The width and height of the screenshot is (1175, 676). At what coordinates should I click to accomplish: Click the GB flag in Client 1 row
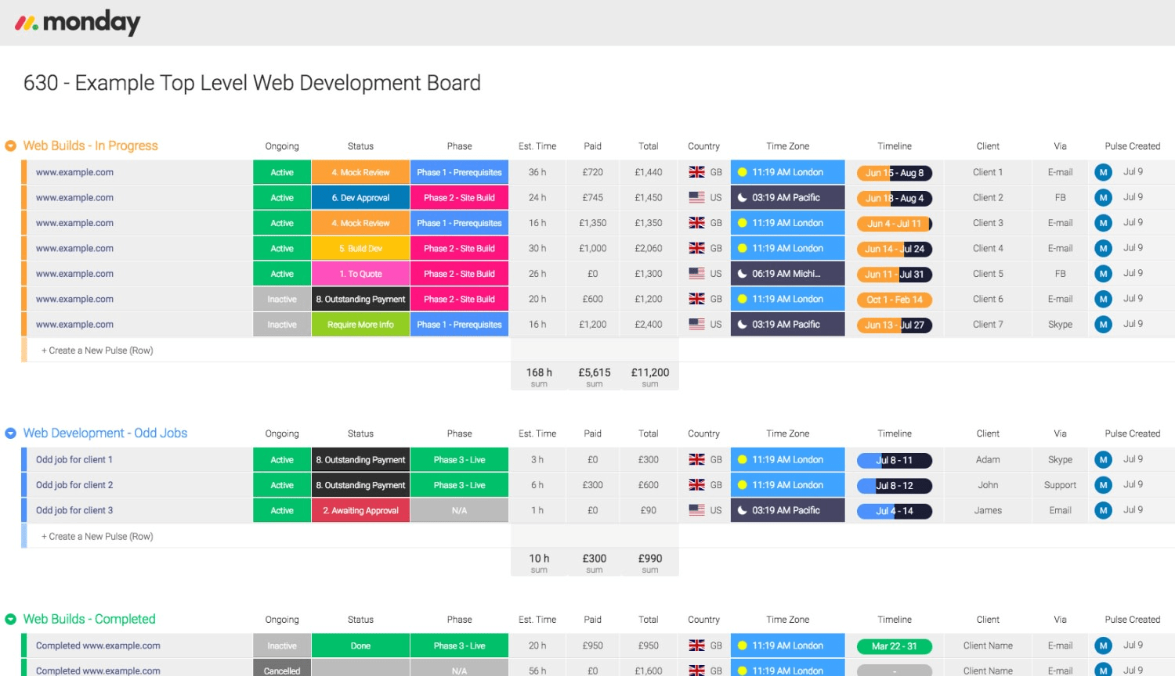[x=696, y=172]
